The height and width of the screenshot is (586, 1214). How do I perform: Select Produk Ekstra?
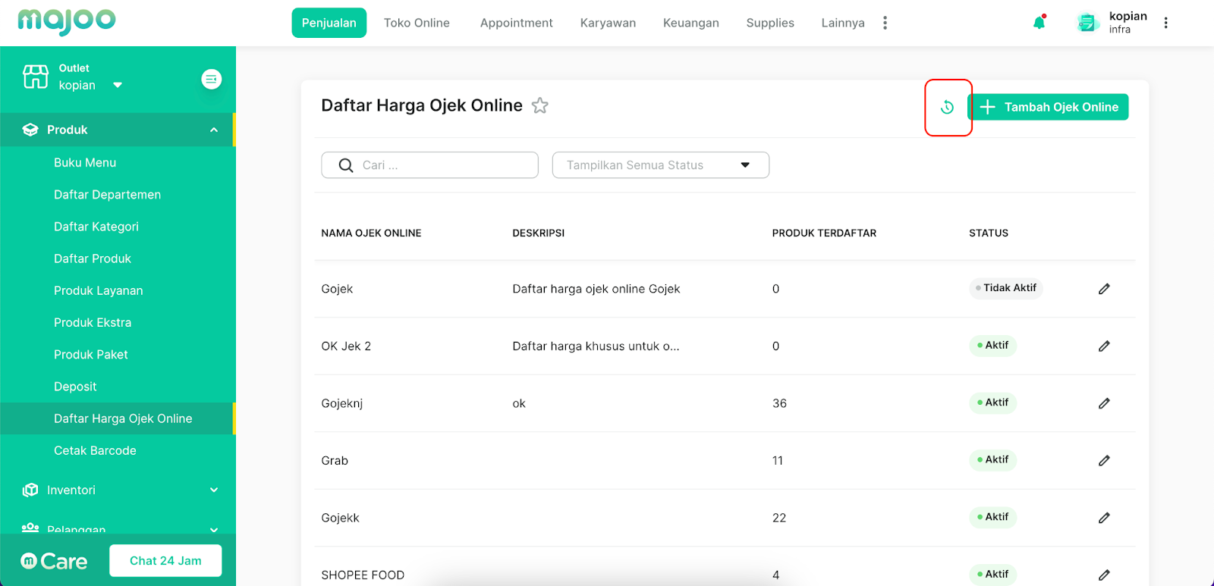click(93, 322)
